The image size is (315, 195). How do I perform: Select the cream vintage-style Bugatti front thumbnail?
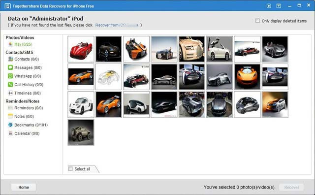192,49
